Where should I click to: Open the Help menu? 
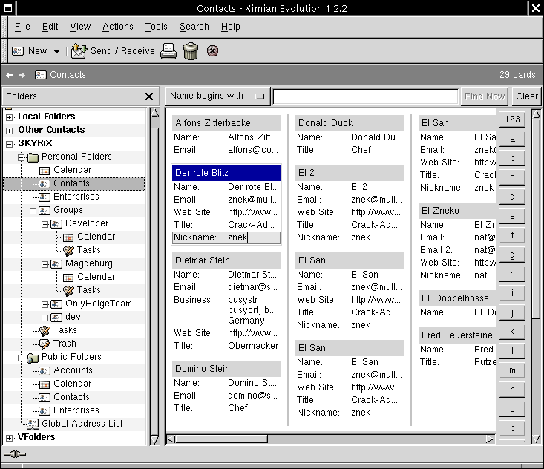tap(230, 27)
